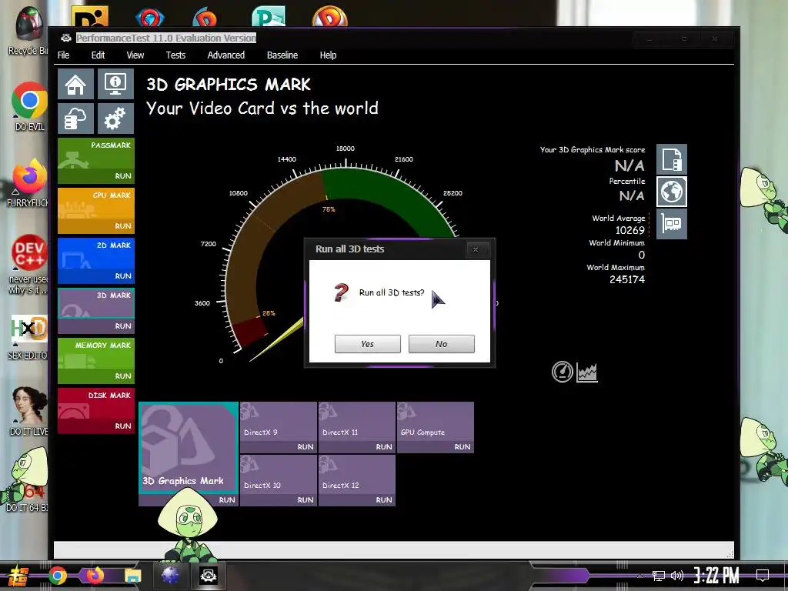Viewport: 788px width, 591px height.
Task: Open the Dev C++ desktop shortcut
Action: [28, 264]
